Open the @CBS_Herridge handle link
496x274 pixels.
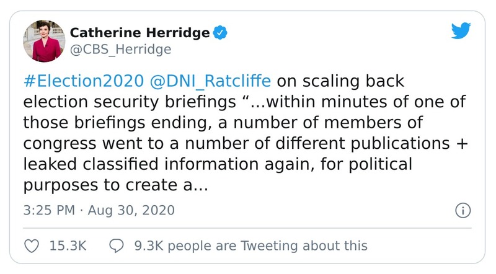pyautogui.click(x=120, y=49)
